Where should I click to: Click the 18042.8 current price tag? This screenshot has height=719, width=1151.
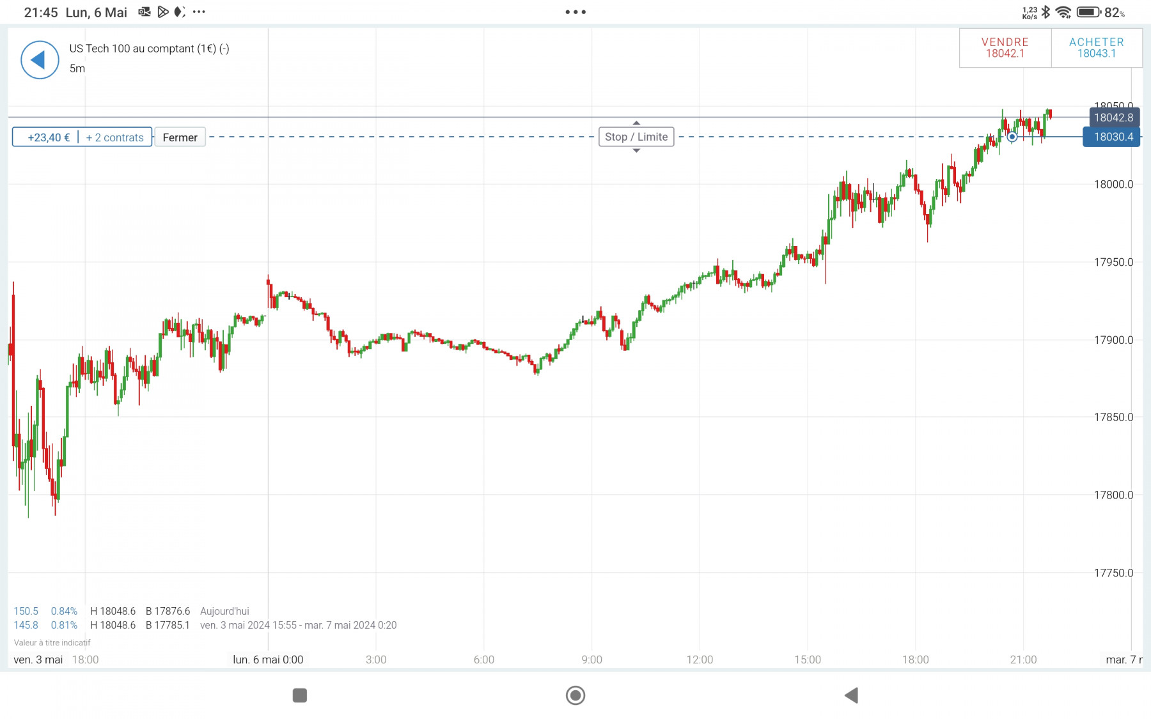click(1114, 118)
